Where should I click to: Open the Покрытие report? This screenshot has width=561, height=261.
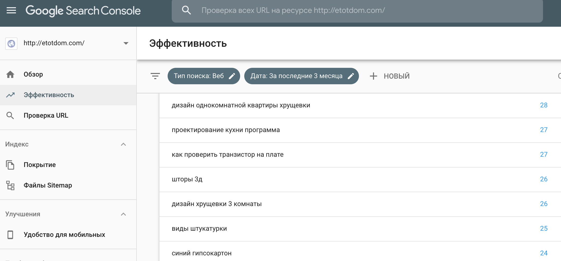[40, 165]
